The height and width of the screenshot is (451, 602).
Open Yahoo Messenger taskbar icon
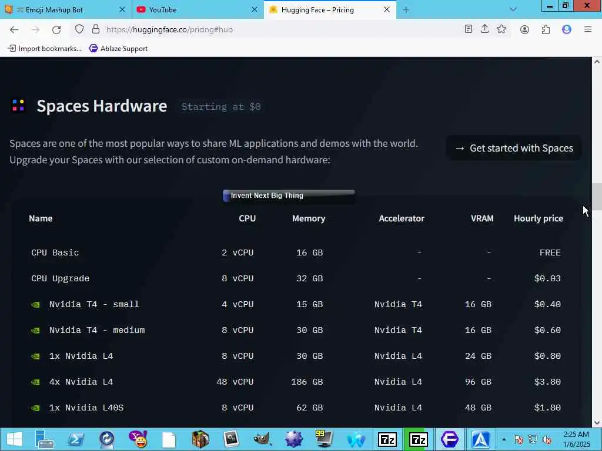click(138, 439)
